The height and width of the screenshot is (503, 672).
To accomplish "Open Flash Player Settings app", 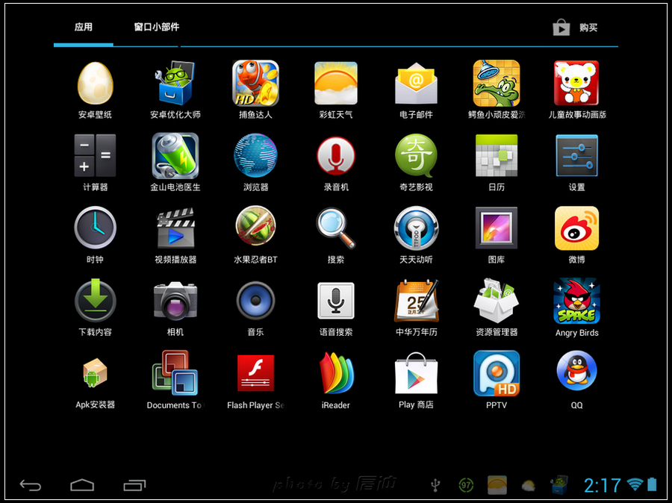I will [x=255, y=372].
